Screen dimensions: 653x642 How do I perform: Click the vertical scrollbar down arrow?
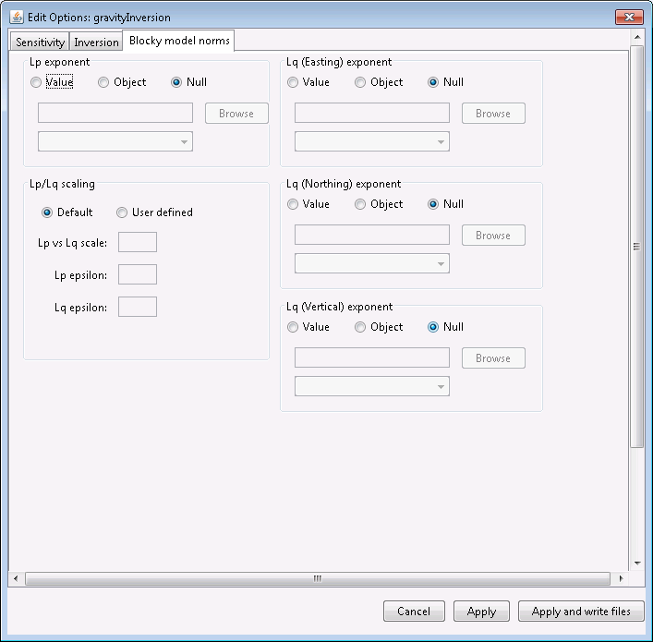point(637,563)
